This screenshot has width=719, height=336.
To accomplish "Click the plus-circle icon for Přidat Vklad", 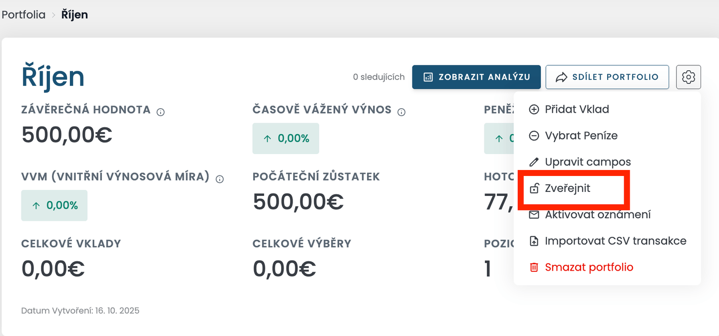I will click(x=534, y=109).
